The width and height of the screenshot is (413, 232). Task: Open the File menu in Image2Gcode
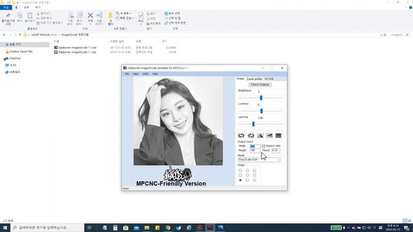(x=127, y=74)
